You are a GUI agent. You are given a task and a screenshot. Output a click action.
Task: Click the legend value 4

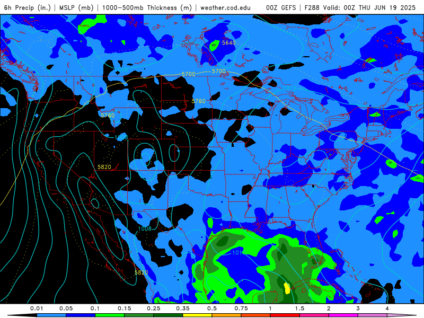[387, 308]
